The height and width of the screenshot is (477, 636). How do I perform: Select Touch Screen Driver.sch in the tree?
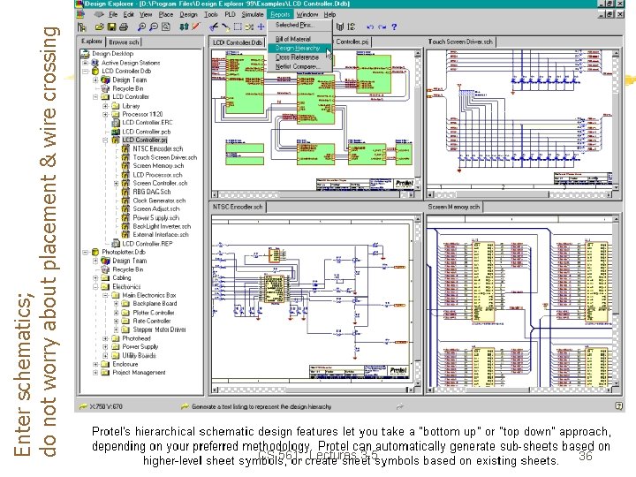click(164, 157)
